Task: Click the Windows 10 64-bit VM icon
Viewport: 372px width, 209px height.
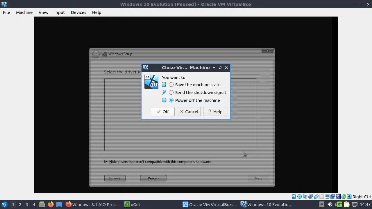Action: [151, 82]
